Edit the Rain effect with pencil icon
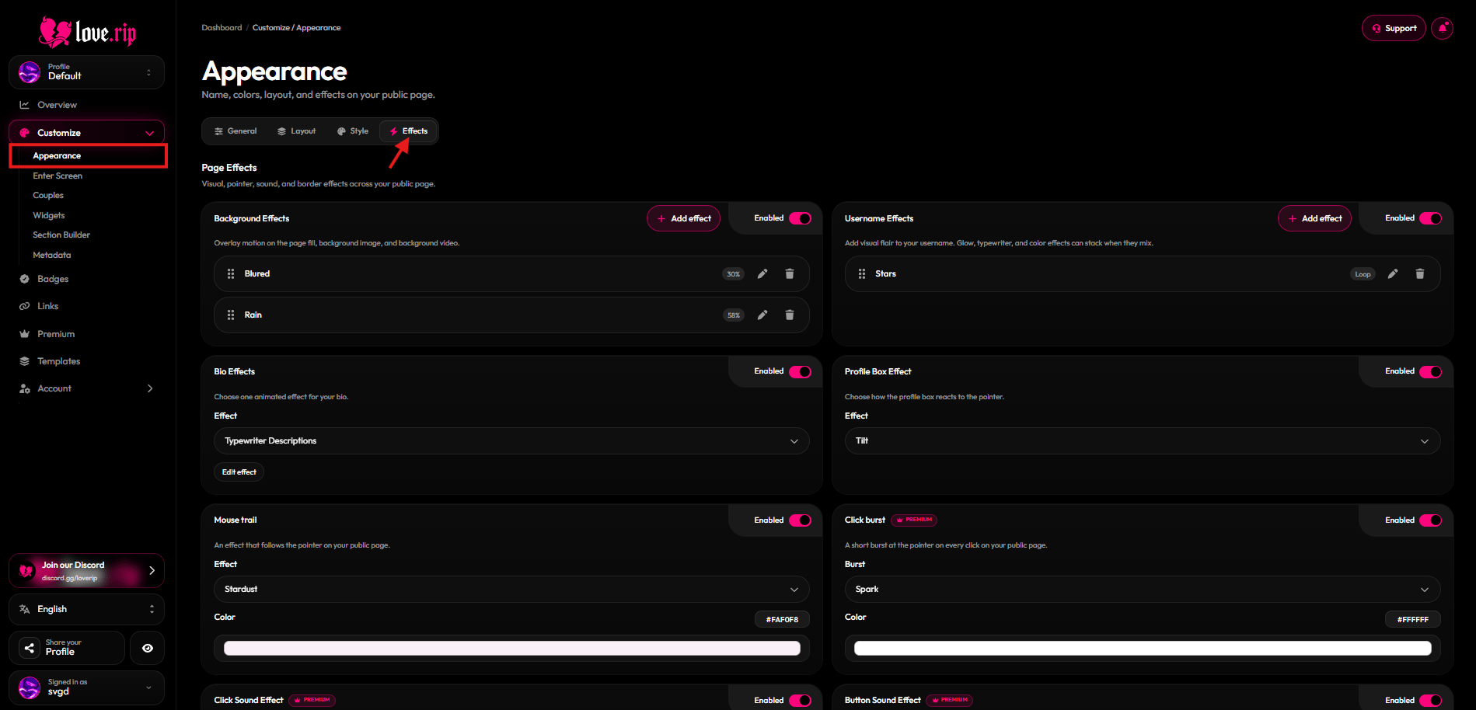The image size is (1476, 710). pos(762,315)
